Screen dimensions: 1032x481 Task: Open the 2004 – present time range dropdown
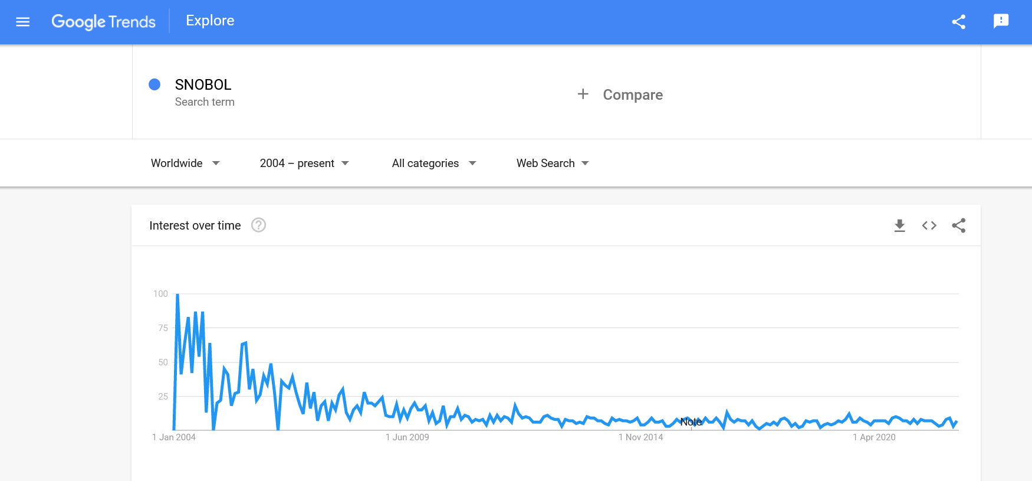pos(304,163)
